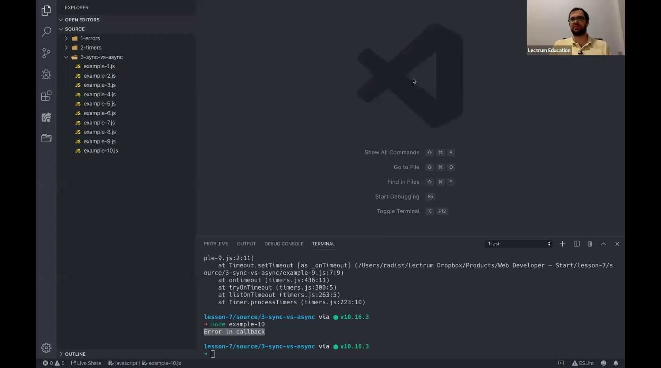
Task: Open the Search view in activity bar
Action: (46, 32)
